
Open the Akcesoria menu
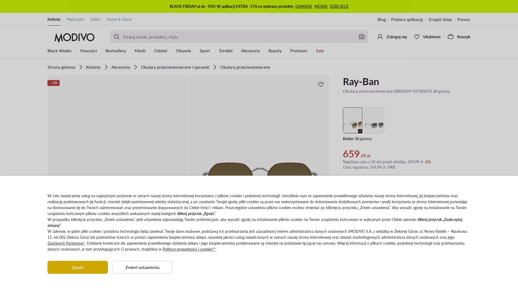point(250,51)
